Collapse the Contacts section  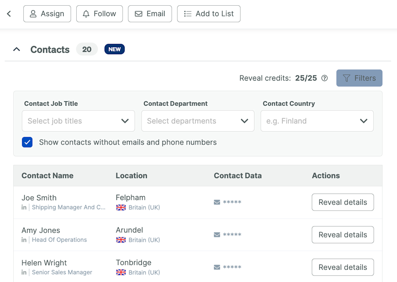(x=16, y=49)
